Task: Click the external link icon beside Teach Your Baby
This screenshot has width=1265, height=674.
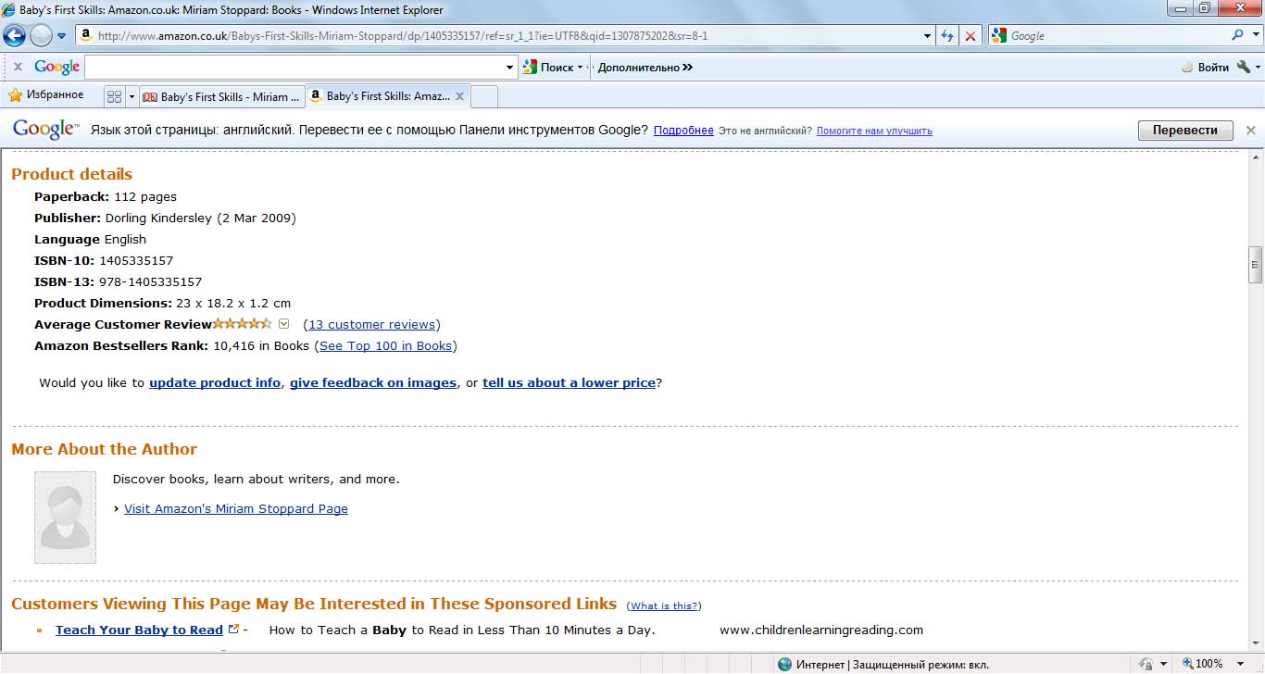Action: 233,629
